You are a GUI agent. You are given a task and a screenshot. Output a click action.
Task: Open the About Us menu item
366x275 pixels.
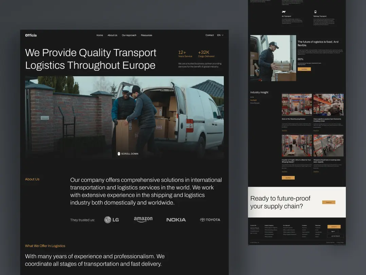[x=112, y=35]
